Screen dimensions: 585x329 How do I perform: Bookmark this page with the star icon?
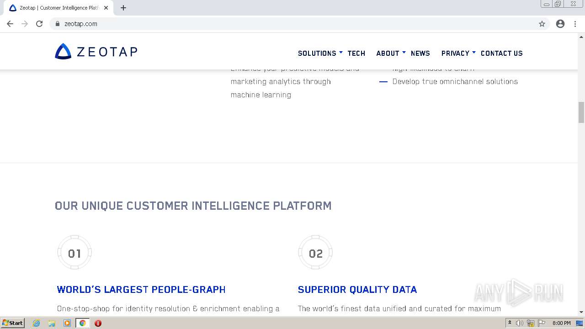pos(542,24)
